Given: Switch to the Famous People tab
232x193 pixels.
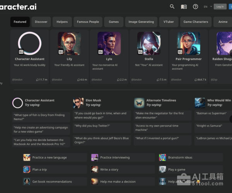Looking at the screenshot, I should [88, 22].
